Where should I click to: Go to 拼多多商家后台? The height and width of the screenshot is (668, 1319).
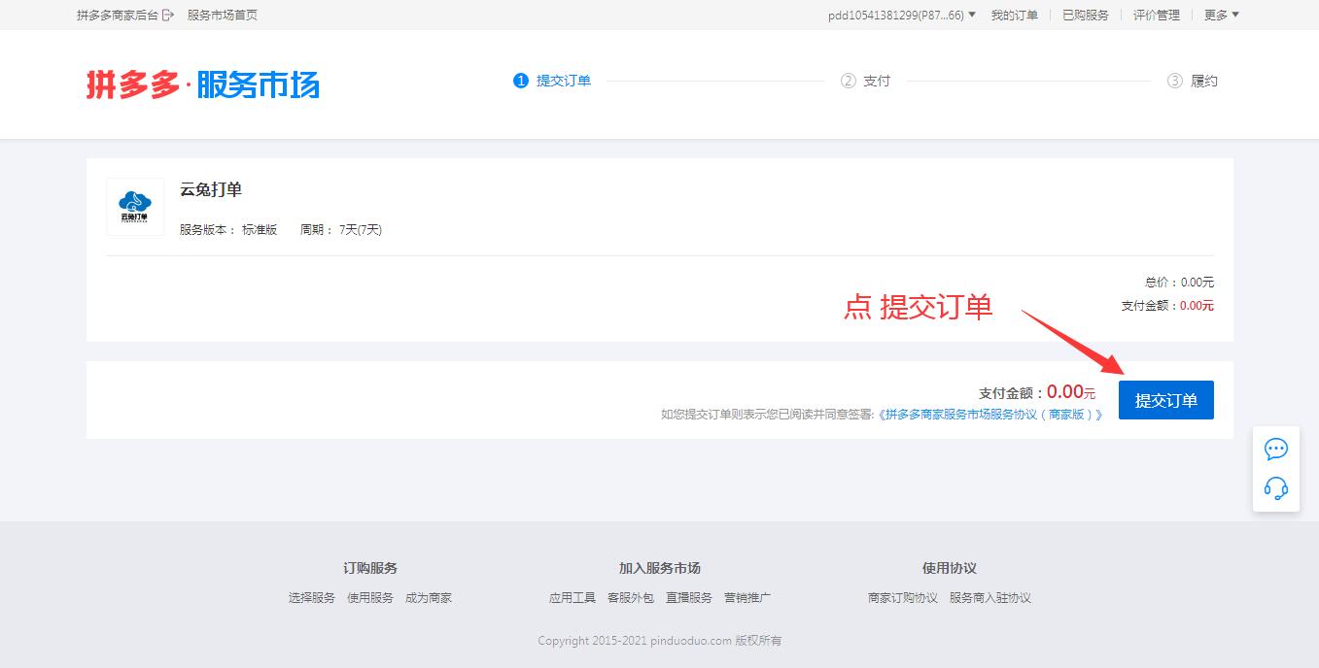tap(118, 15)
